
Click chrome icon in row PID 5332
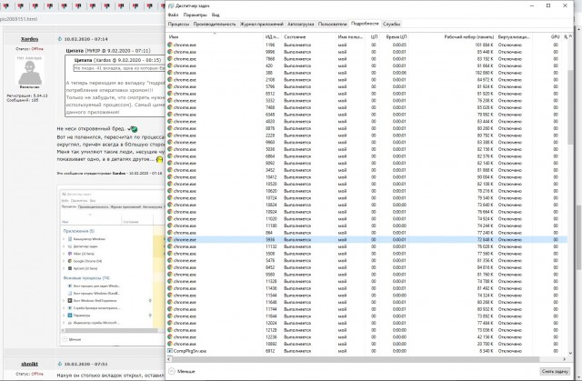click(170, 101)
